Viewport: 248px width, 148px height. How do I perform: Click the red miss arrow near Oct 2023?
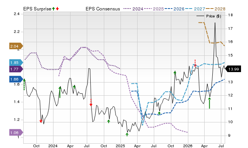coord(41,121)
